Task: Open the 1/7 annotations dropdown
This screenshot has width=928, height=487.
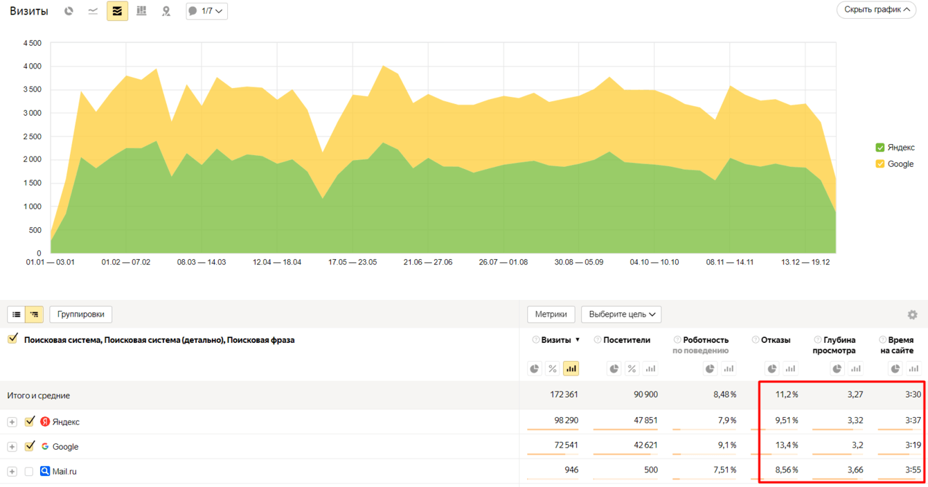Action: pos(207,11)
